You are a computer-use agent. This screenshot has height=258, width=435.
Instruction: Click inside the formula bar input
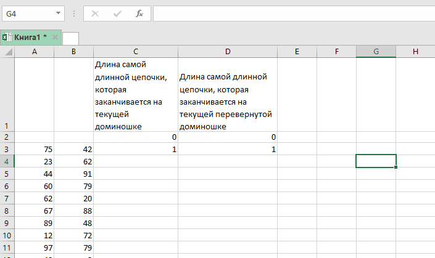(x=290, y=13)
